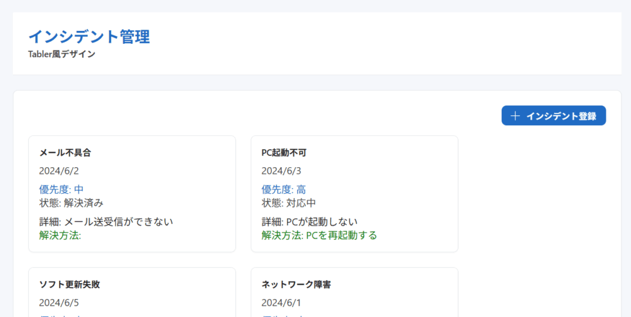Screen dimensions: 631x317
Task: Select the メール送受信ができない detail text
Action: 106,221
